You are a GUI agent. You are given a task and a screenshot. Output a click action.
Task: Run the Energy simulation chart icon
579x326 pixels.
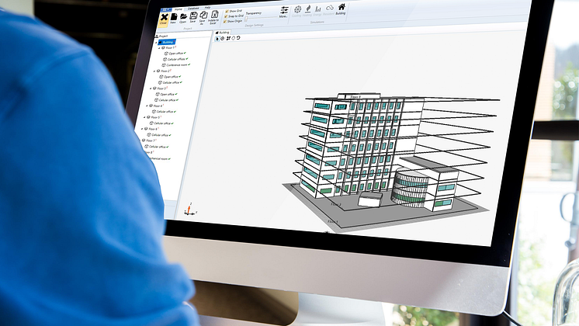pyautogui.click(x=318, y=10)
